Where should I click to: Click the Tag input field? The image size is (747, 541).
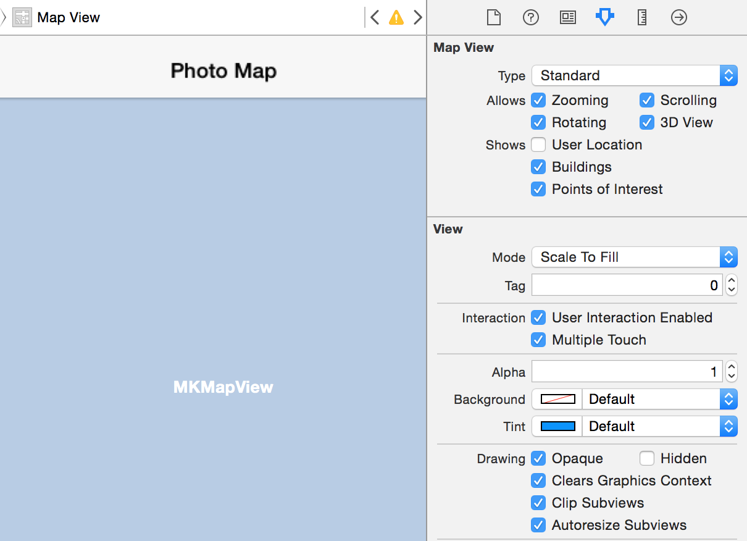pyautogui.click(x=627, y=285)
